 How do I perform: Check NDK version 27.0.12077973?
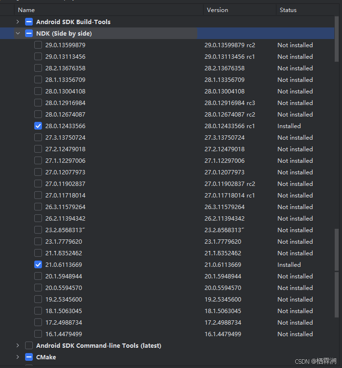coord(38,172)
